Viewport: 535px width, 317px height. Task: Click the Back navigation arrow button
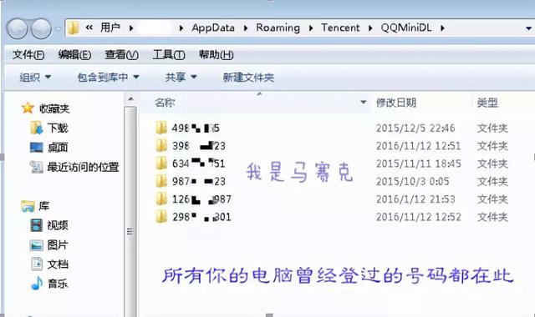tap(17, 28)
